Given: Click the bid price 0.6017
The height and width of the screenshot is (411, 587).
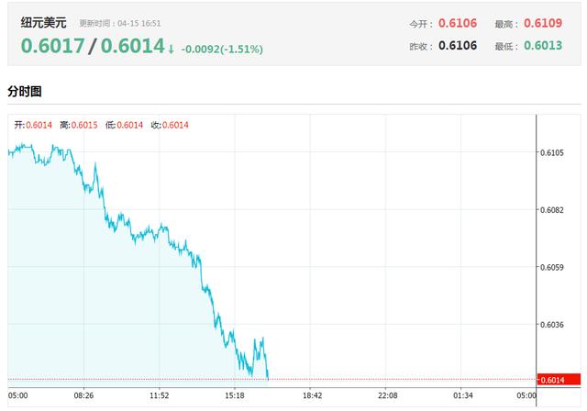Looking at the screenshot, I should coord(51,47).
